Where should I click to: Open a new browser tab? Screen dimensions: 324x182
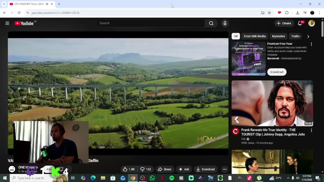tap(59, 4)
